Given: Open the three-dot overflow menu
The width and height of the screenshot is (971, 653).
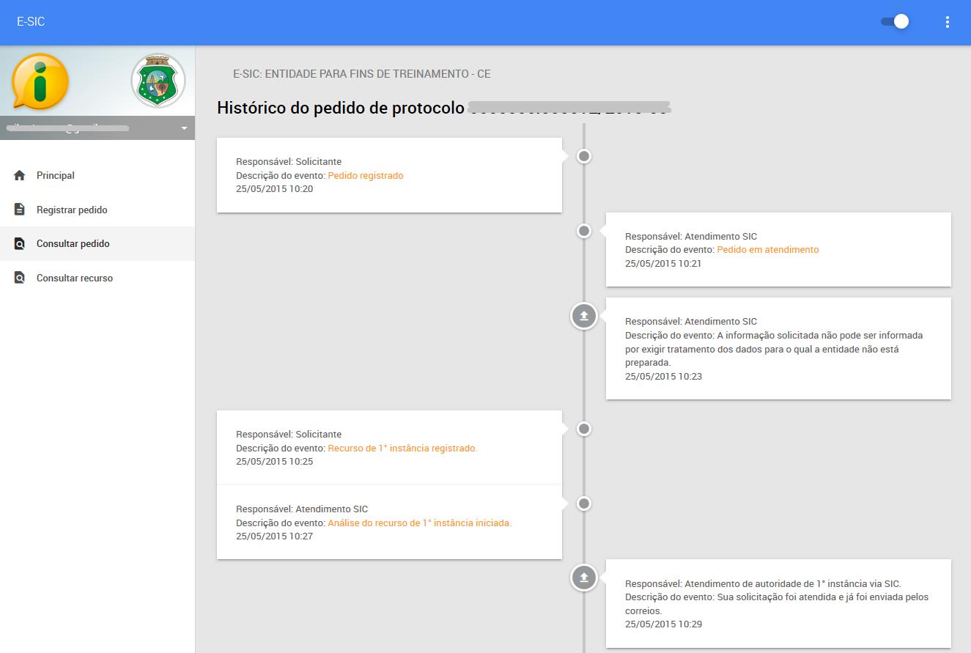Looking at the screenshot, I should [948, 22].
